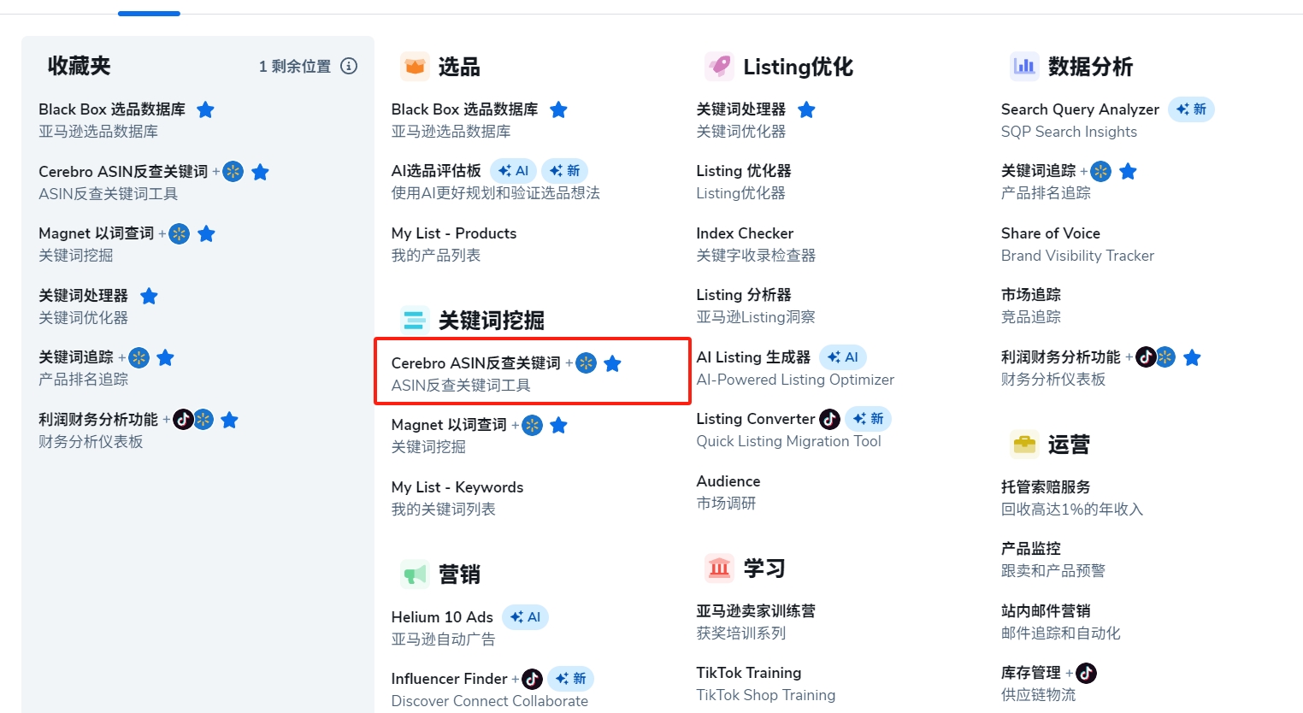Open Magnet 以词查词 under 关键词挖掘
This screenshot has width=1303, height=713.
coord(449,425)
